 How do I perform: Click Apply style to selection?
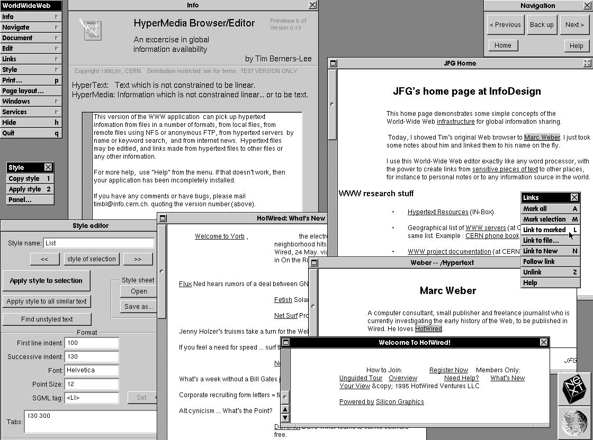(x=46, y=281)
